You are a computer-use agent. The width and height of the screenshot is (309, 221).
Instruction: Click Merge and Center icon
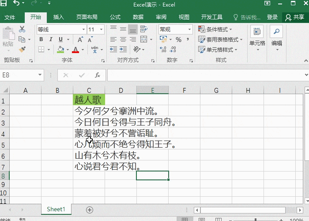(143, 39)
